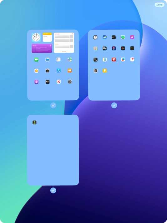Open iTunes Store star icon
This screenshot has height=223, width=167.
pos(132,37)
